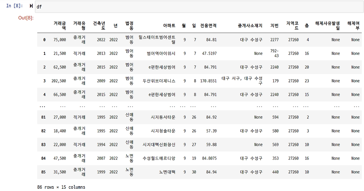Click the 층 column header
Viewport: 364px width, 191px height.
click(307, 25)
